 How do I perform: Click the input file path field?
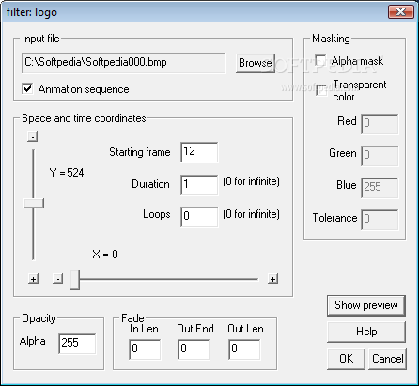(x=123, y=63)
